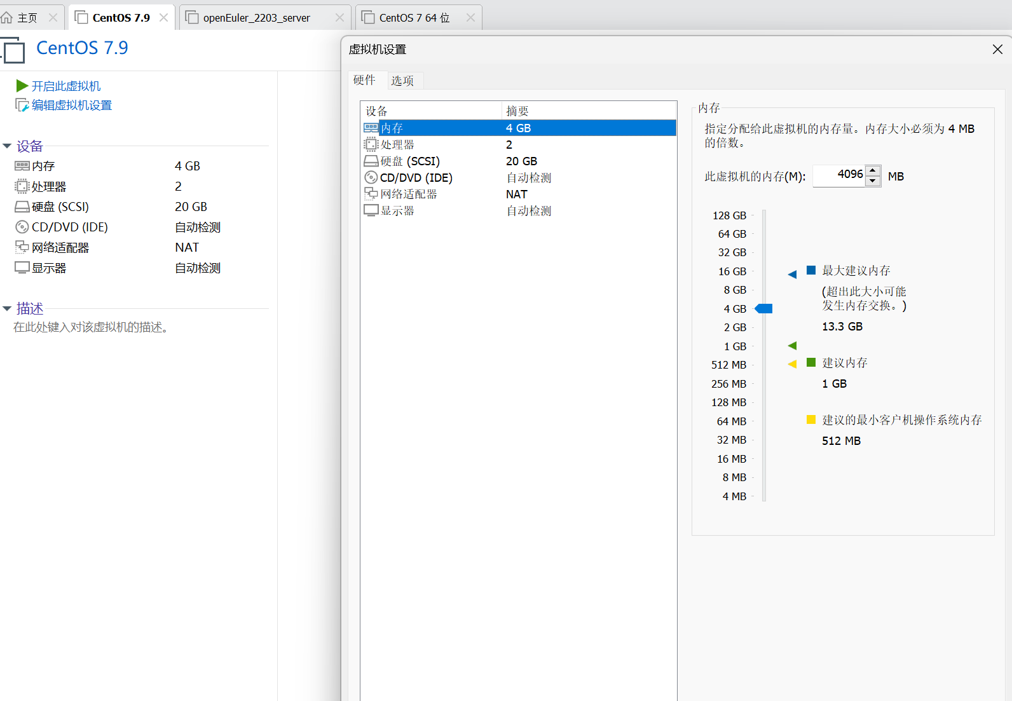The image size is (1012, 701).
Task: Click the memory icon in left 设备 panel
Action: (22, 166)
